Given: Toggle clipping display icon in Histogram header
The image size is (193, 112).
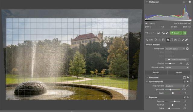Looking at the screenshot, I should (184, 2).
